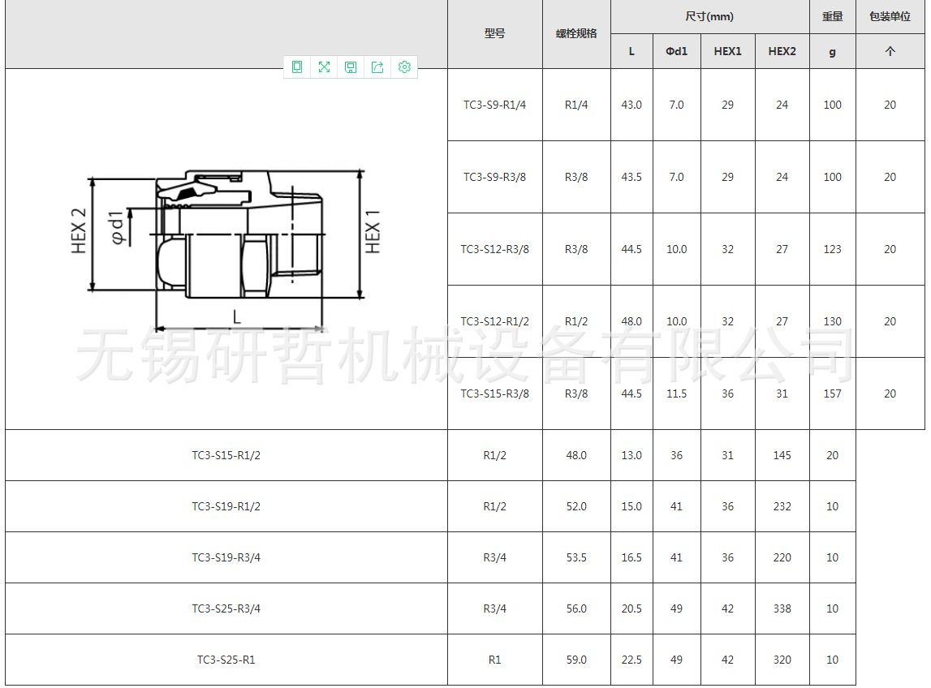Screen dimensions: 931x688
Task: Click the TC3-S19-R3/4 row label
Action: pyautogui.click(x=226, y=557)
